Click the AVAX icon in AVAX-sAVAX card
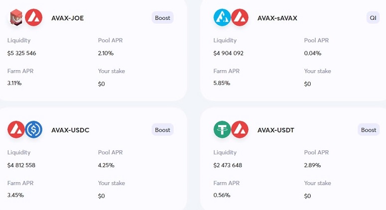The image size is (386, 210). click(240, 17)
